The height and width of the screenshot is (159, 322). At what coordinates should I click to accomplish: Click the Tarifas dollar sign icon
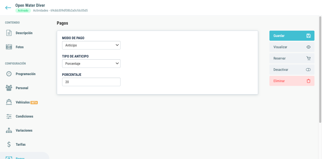coord(9,144)
